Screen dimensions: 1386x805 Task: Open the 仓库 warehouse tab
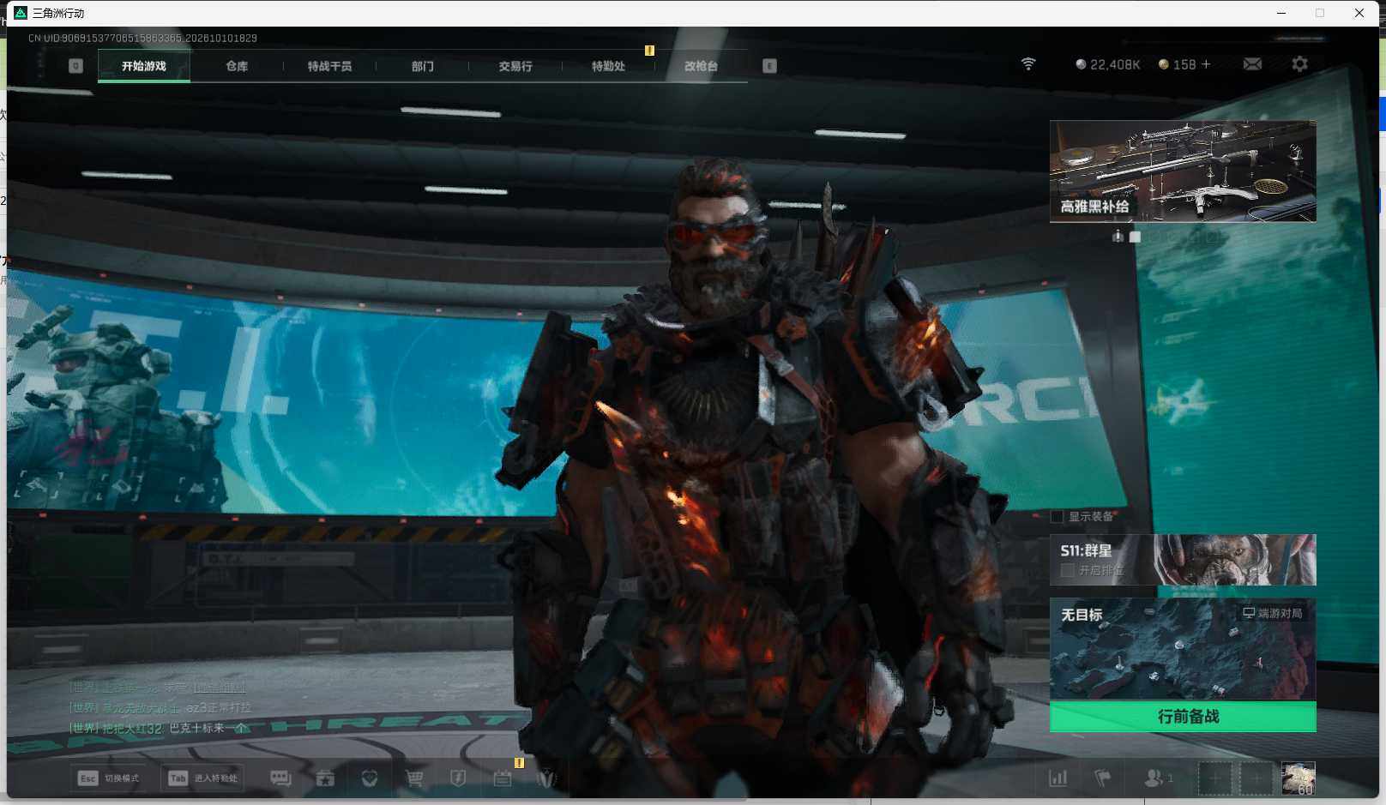(237, 66)
